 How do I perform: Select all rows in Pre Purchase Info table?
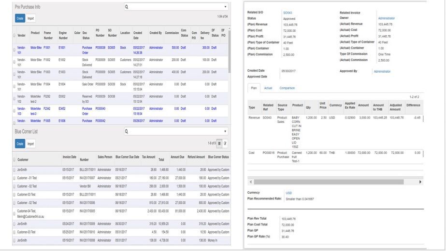14,36
